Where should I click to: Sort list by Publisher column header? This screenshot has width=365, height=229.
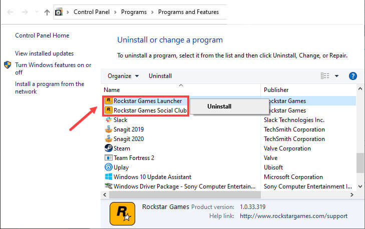(276, 90)
